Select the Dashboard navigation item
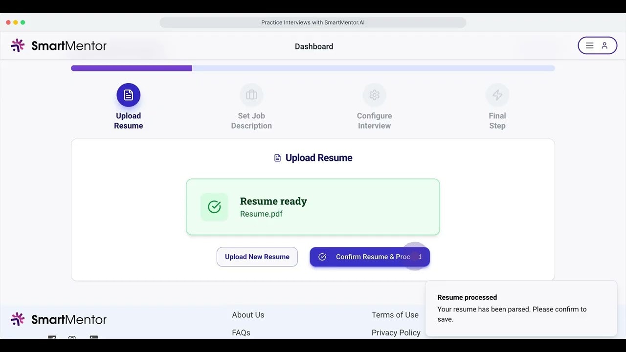The width and height of the screenshot is (626, 352). 313,46
